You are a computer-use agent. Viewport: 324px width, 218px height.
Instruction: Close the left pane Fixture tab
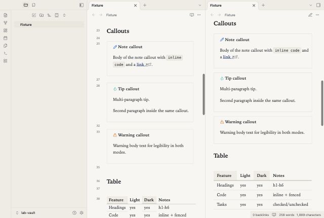(135, 6)
